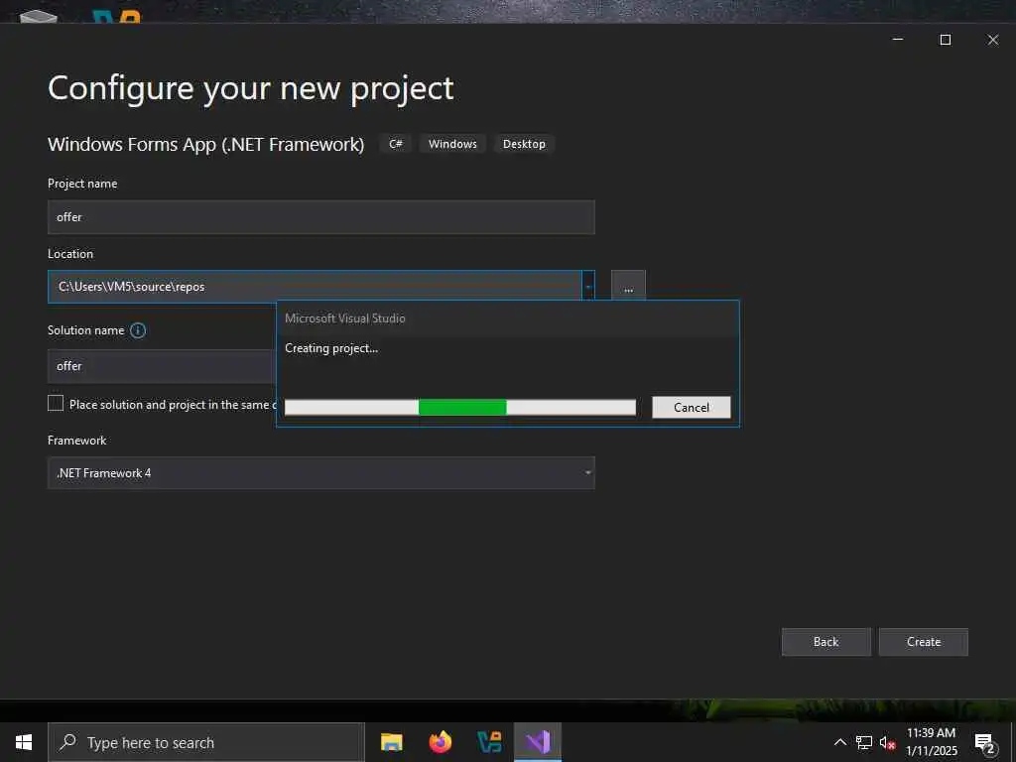Close the configure project window

[992, 40]
